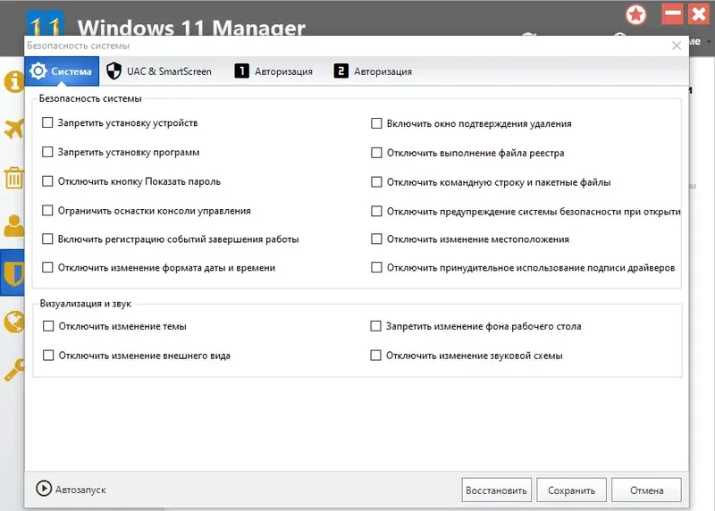Image resolution: width=715 pixels, height=511 pixels.
Task: Open the Авторизация tab numbered 2
Action: coord(373,71)
